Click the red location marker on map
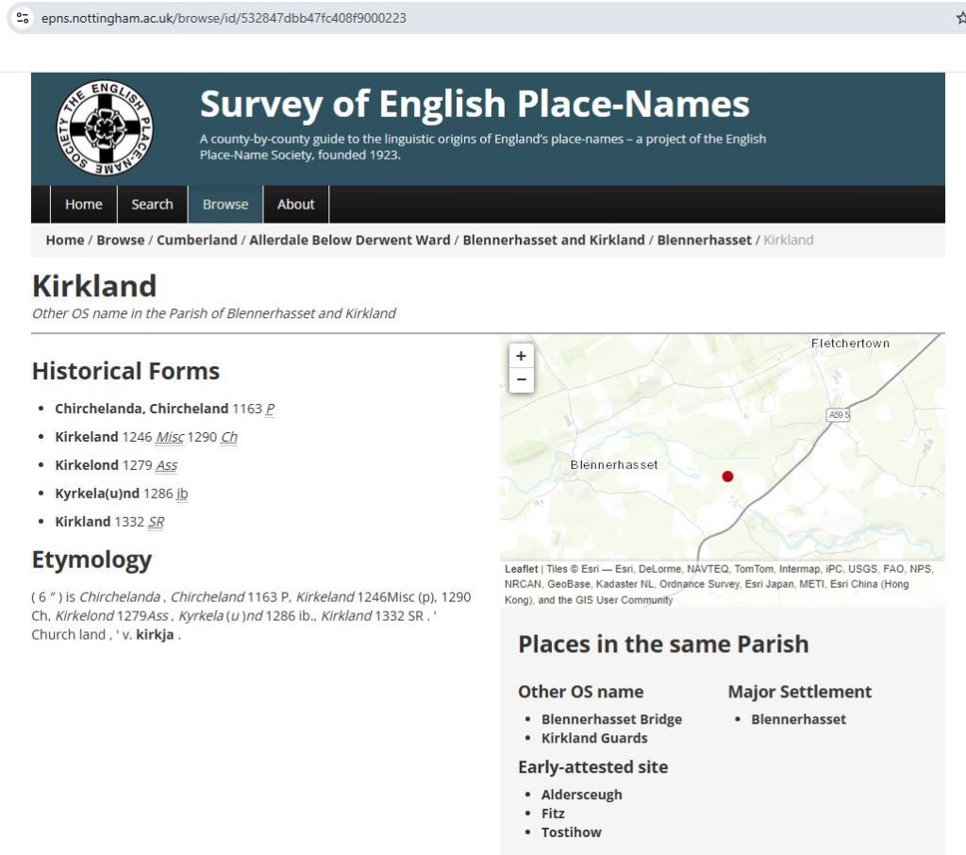Screen dimensions: 966x855 [727, 477]
